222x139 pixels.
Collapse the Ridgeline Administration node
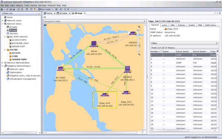pos(2,66)
